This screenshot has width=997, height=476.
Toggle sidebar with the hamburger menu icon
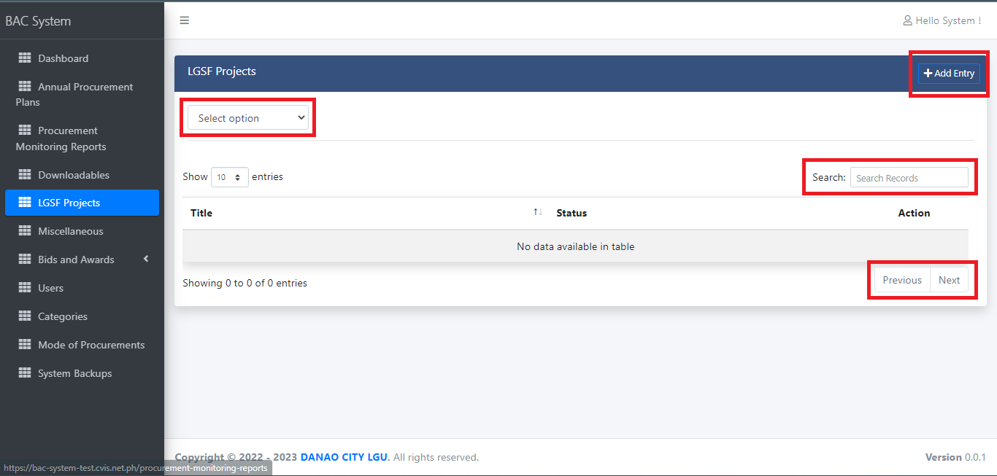185,20
